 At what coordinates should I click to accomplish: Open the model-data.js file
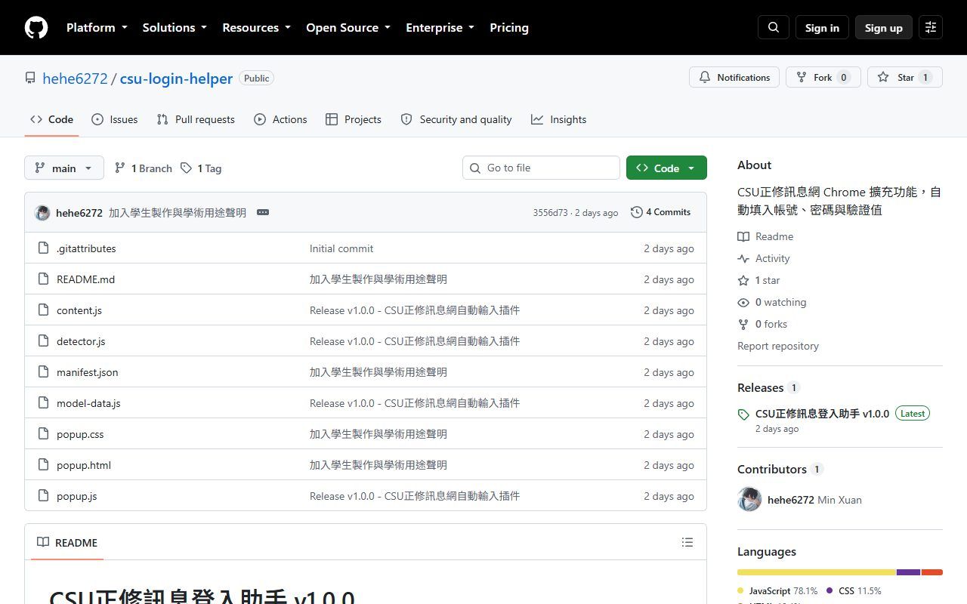coord(88,403)
